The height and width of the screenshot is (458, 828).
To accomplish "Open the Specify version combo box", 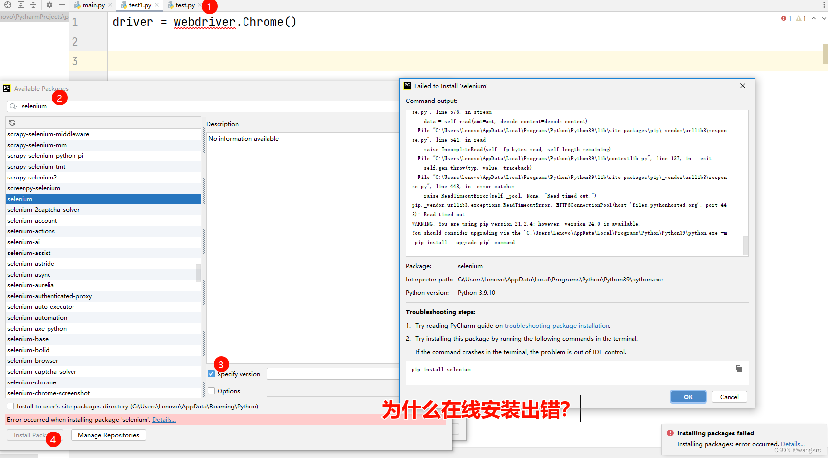I will [x=333, y=374].
